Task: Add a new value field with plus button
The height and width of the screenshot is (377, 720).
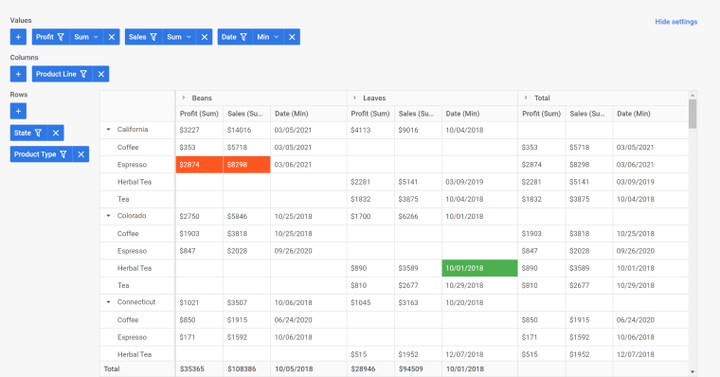Action: (18, 37)
